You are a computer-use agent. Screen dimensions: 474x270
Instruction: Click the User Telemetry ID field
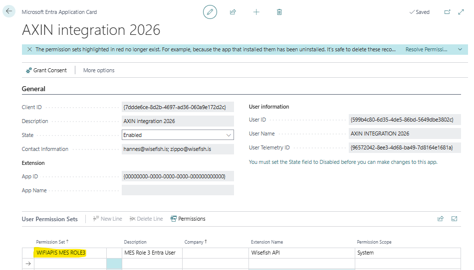click(x=405, y=147)
